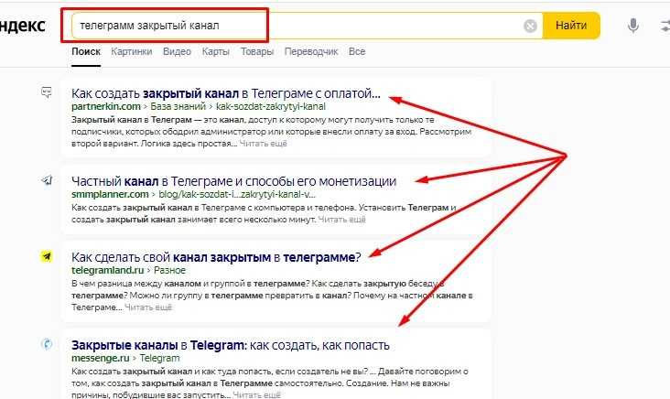Open the Товары tab
Image resolution: width=670 pixels, height=399 pixels.
click(257, 51)
